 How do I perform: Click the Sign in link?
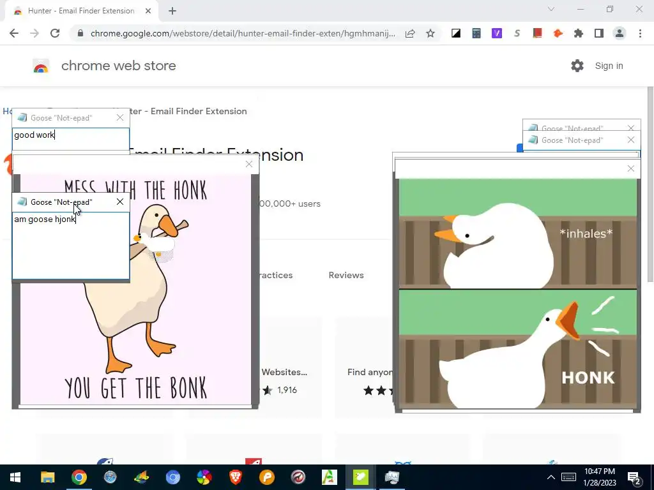point(609,66)
